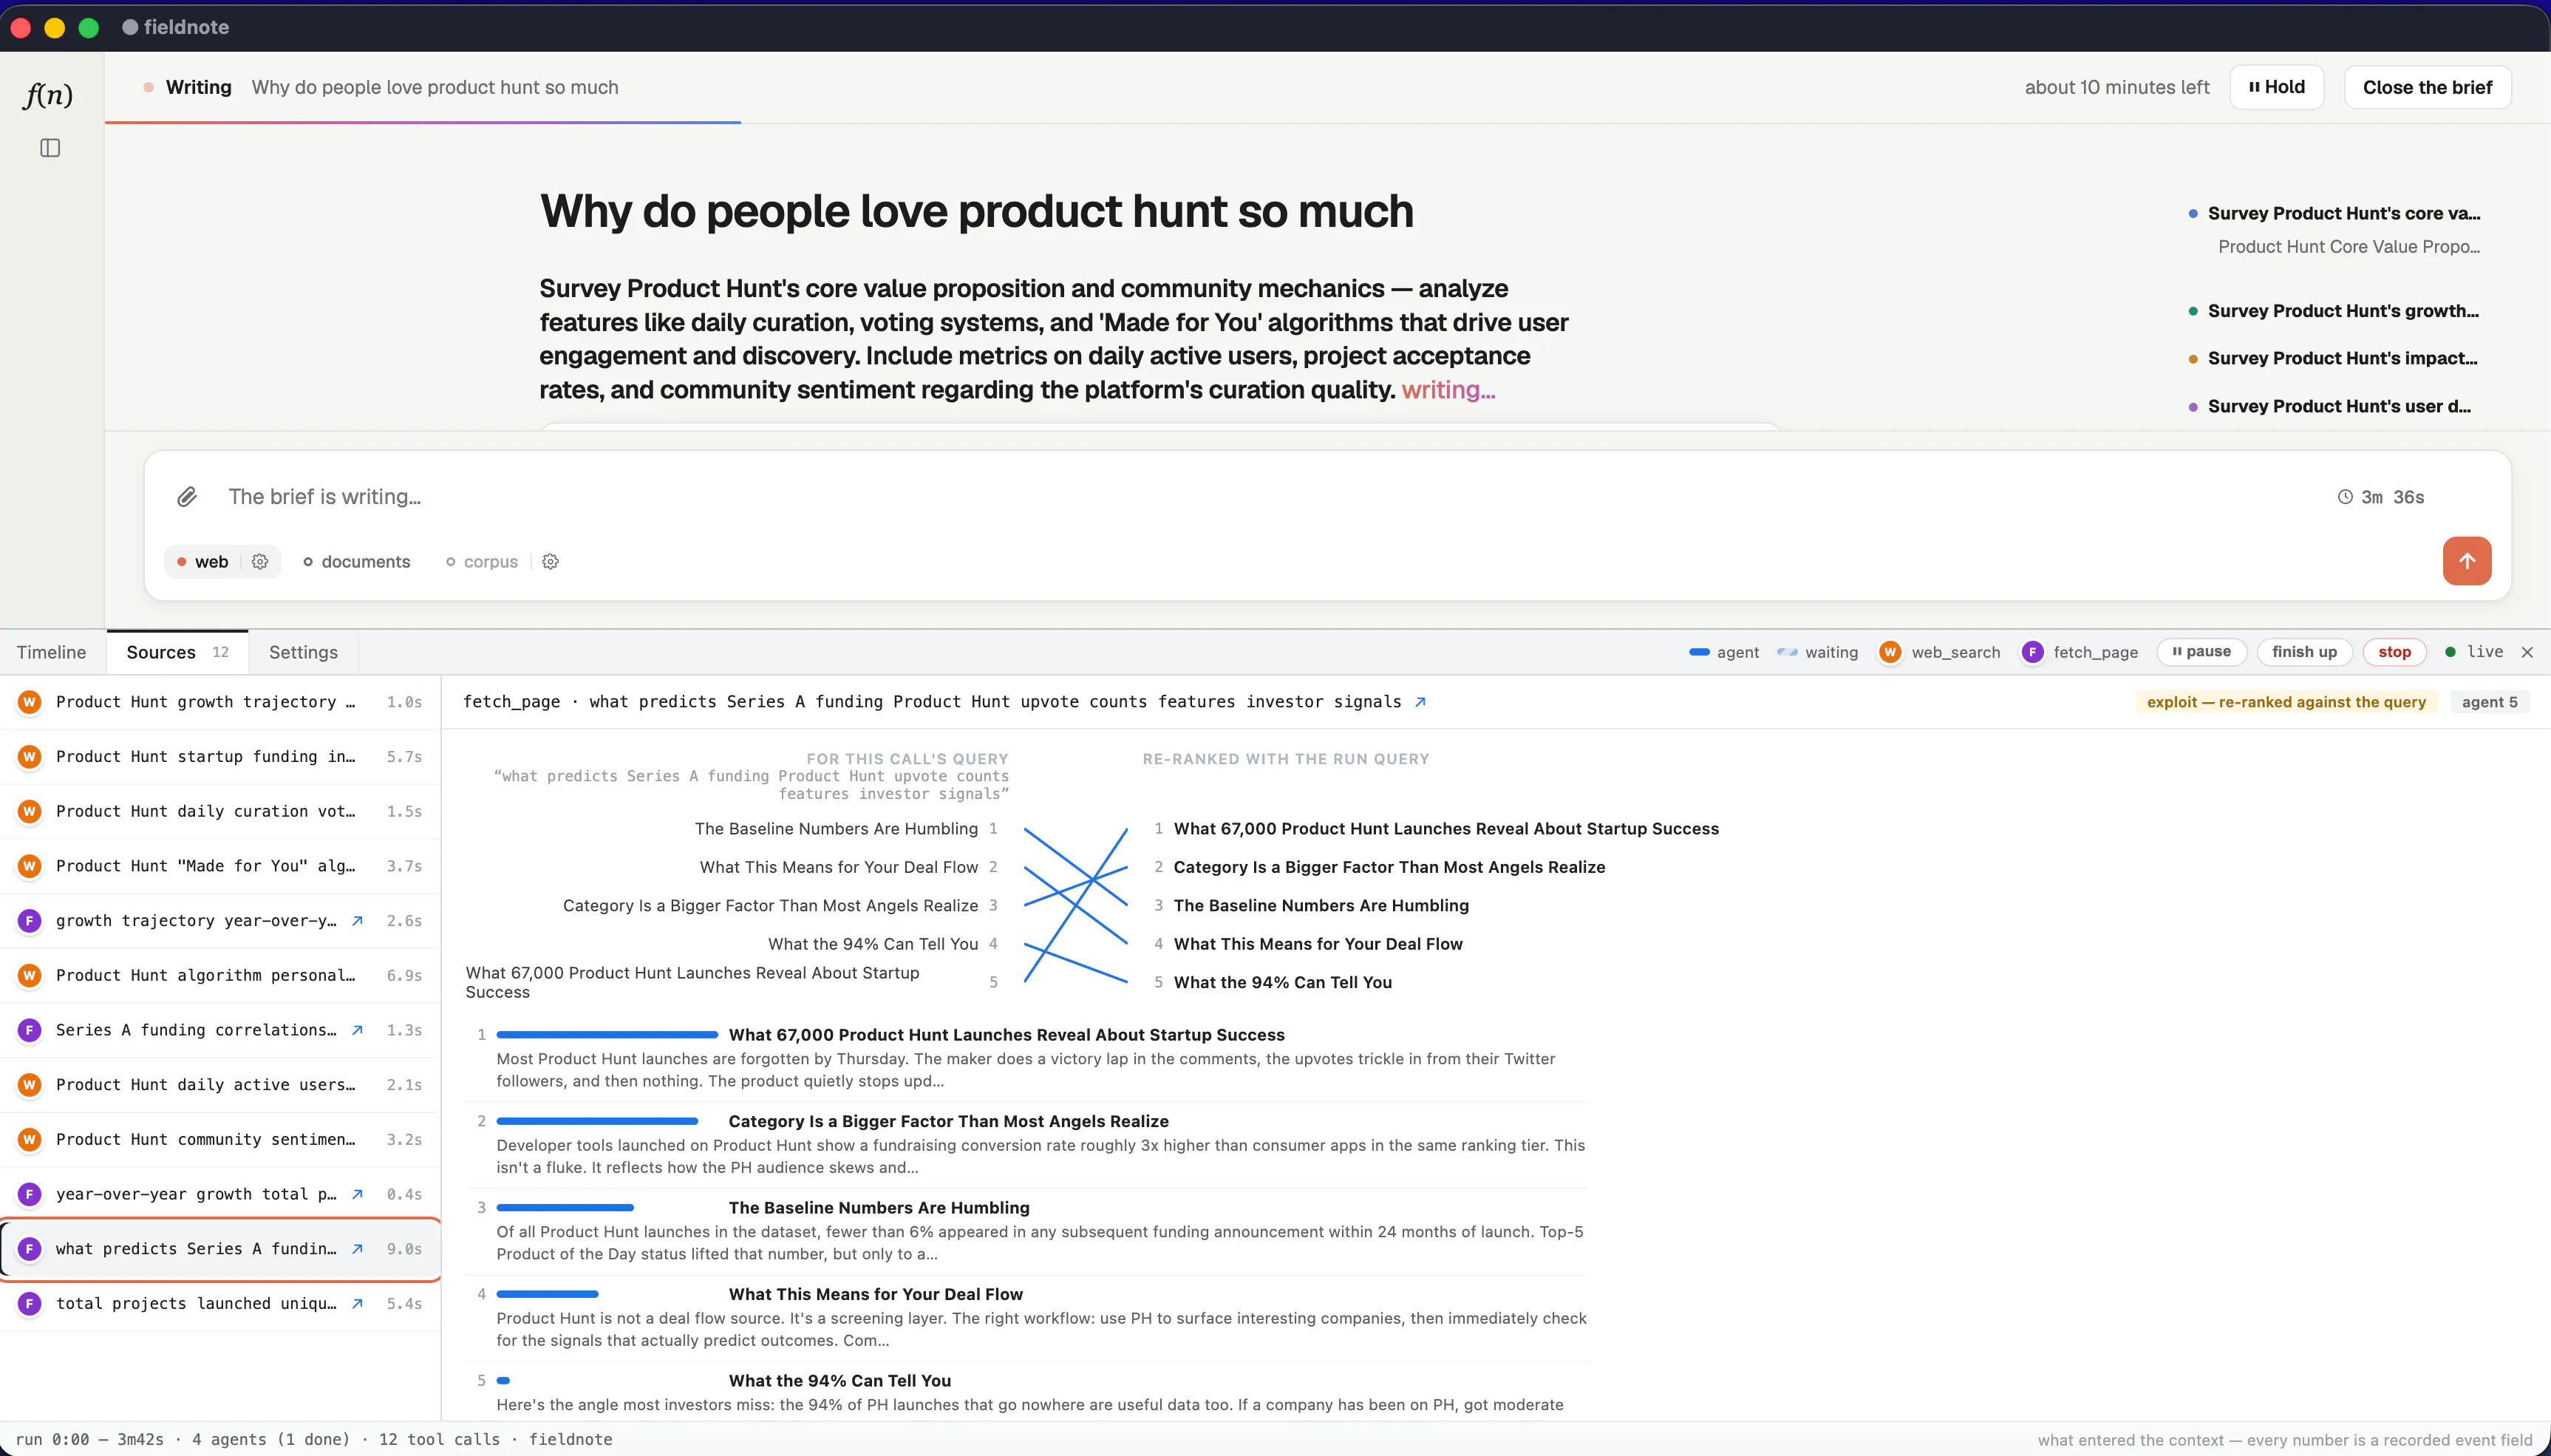Click Close the brief button
Image resolution: width=2551 pixels, height=1456 pixels.
pyautogui.click(x=2427, y=87)
